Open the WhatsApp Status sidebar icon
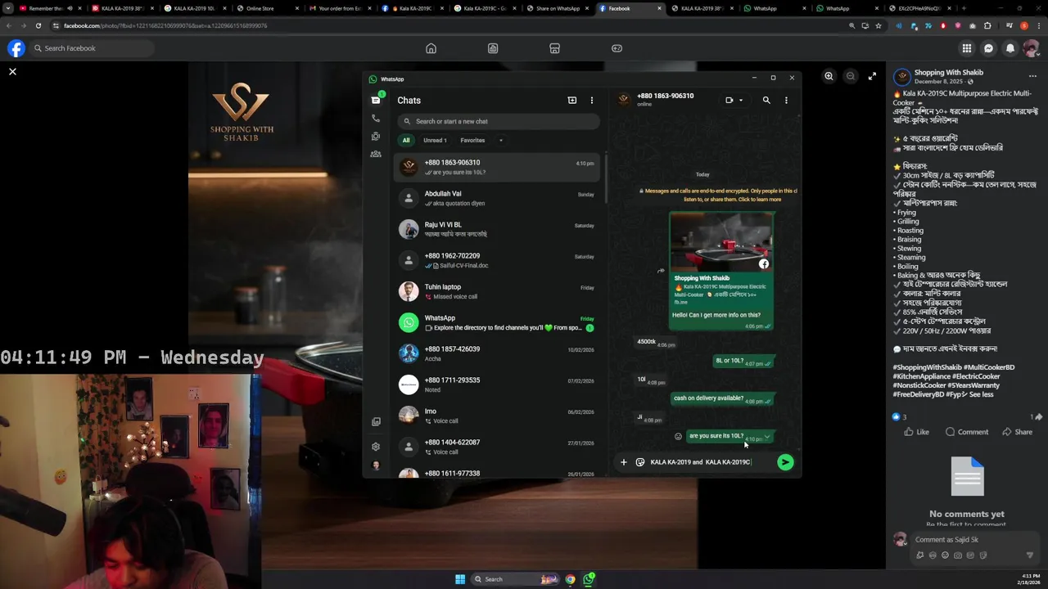 (x=376, y=136)
